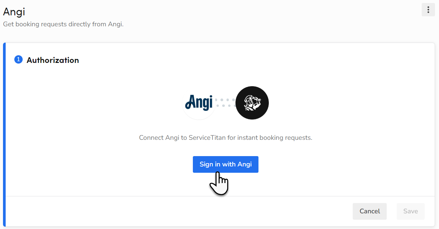Screen dimensions: 439x229
Task: Click the Connect Angi to ServiceTitan caption
Action: pyautogui.click(x=225, y=137)
